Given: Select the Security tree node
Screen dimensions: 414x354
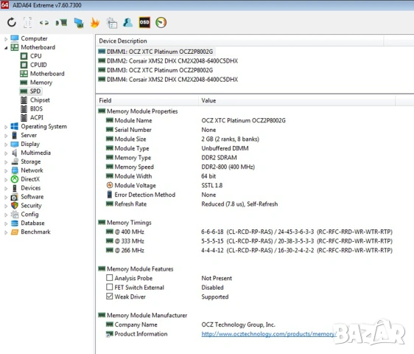Looking at the screenshot, I should pos(31,206).
